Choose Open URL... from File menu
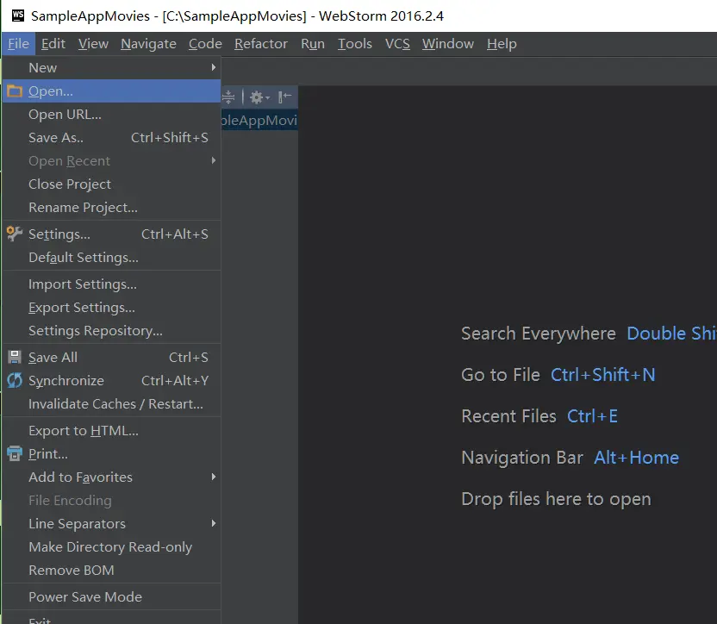Image resolution: width=717 pixels, height=624 pixels. click(111, 115)
